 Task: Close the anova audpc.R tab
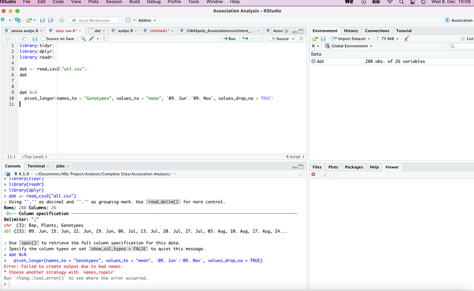click(41, 31)
